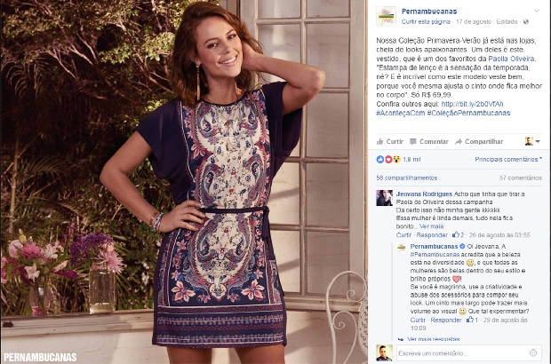Click the Comentar speech bubble button
Viewport: 551px width, 364px height.
point(428,141)
